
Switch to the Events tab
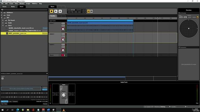point(4,7)
